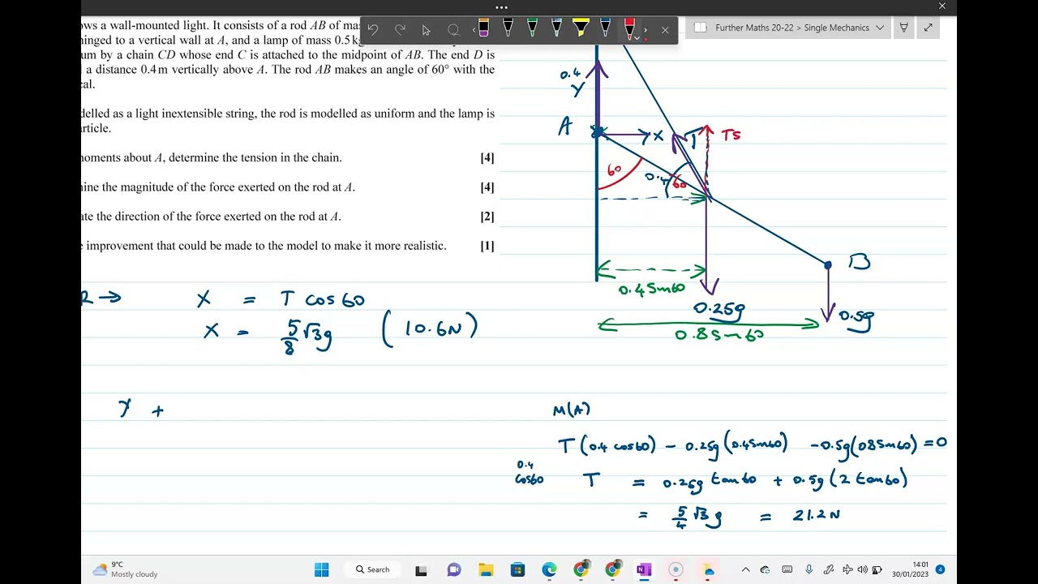
Task: Open the pen menu tray icon
Action: (829, 569)
